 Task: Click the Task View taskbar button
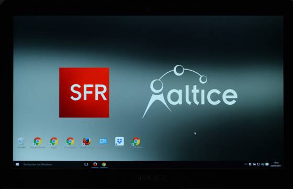(86, 164)
